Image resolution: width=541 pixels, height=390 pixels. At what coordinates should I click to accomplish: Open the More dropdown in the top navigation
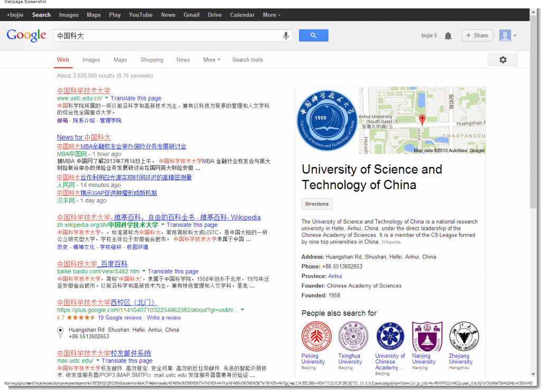coord(271,15)
